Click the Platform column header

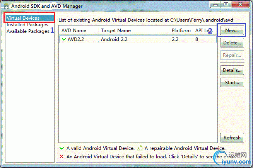point(181,31)
